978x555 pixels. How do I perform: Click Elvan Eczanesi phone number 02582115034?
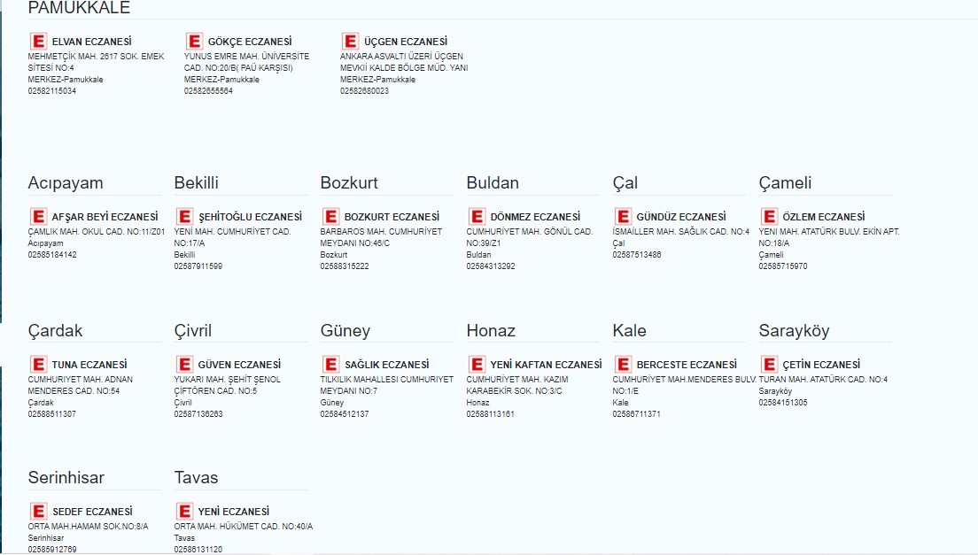pos(52,91)
